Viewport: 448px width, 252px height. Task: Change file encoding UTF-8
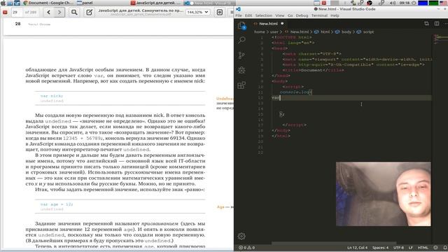point(398,248)
